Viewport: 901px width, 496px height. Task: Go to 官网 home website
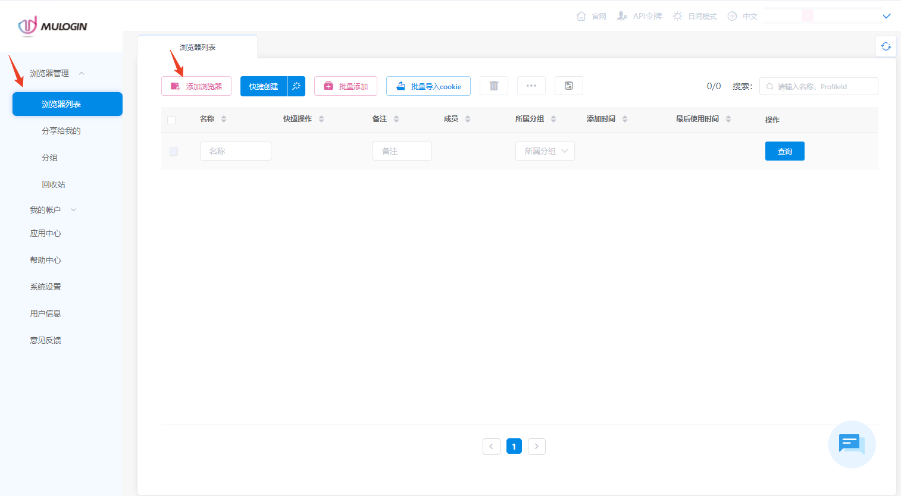(x=591, y=16)
